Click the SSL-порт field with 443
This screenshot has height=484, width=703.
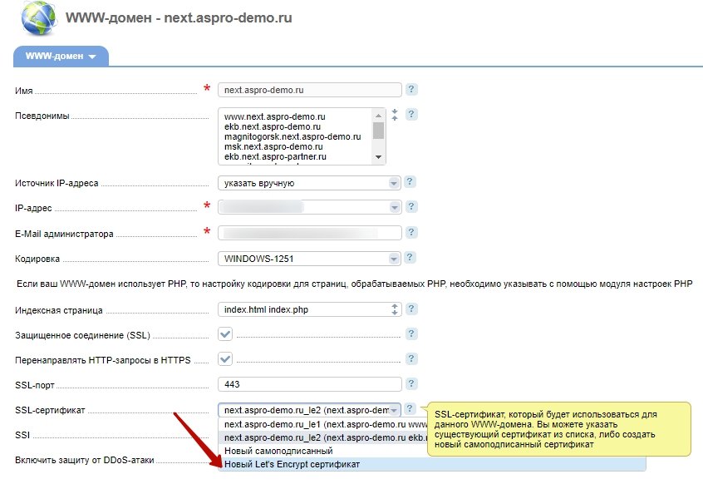click(x=309, y=384)
